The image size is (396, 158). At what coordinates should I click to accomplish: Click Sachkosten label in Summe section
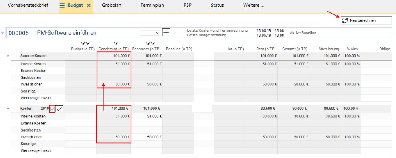tap(30, 78)
